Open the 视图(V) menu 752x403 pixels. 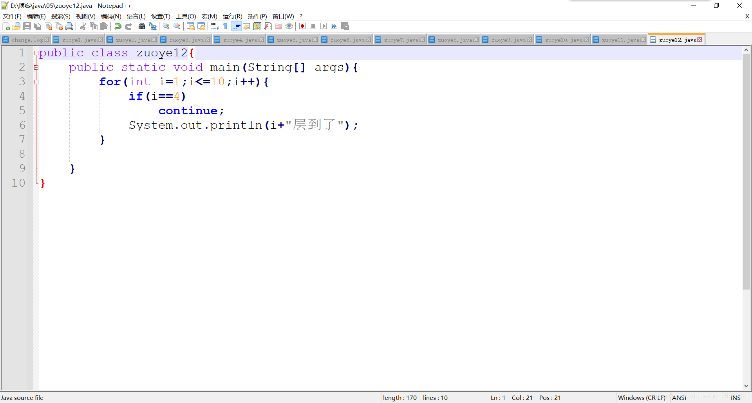point(86,16)
